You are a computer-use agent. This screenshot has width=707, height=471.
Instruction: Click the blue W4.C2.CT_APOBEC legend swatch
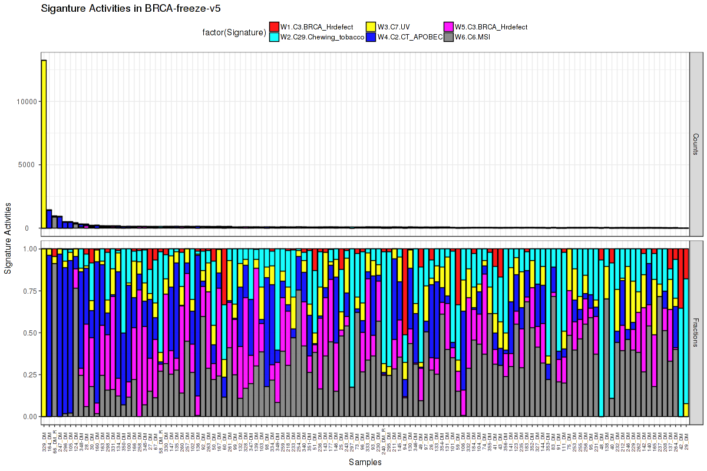click(372, 37)
